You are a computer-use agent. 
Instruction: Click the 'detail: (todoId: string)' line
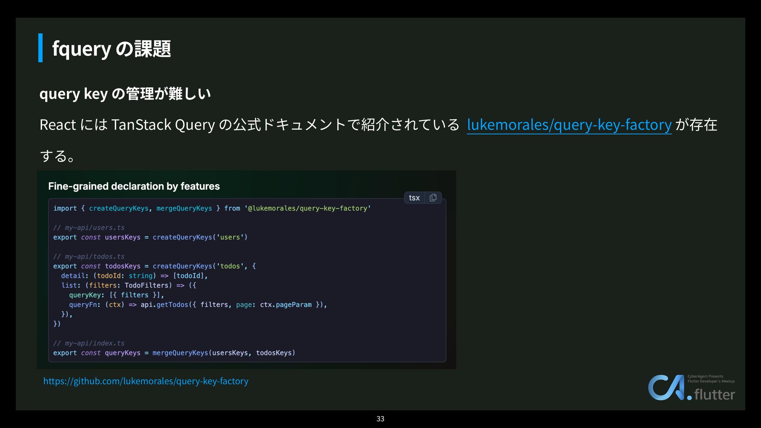tap(134, 275)
